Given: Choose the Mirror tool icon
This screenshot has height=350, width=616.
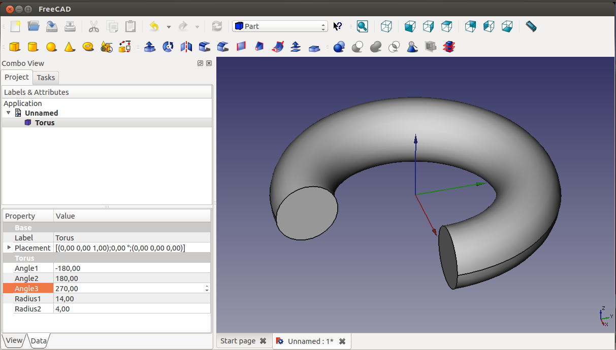Looking at the screenshot, I should 186,47.
